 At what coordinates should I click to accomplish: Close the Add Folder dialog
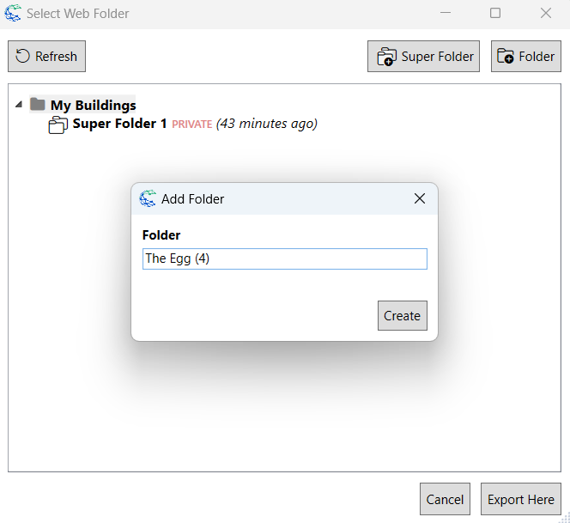[x=420, y=198]
